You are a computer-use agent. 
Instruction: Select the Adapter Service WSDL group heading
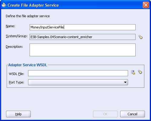pos(28,65)
